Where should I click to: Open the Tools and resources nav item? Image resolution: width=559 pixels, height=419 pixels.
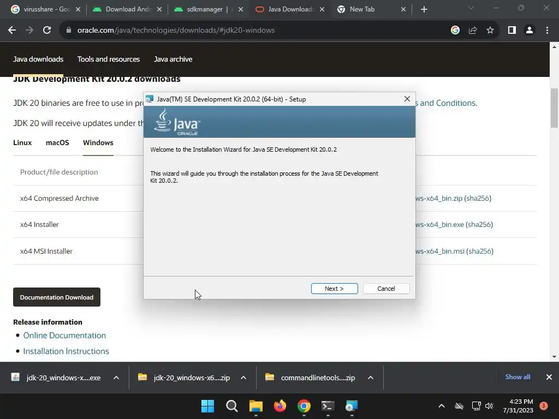pyautogui.click(x=109, y=59)
